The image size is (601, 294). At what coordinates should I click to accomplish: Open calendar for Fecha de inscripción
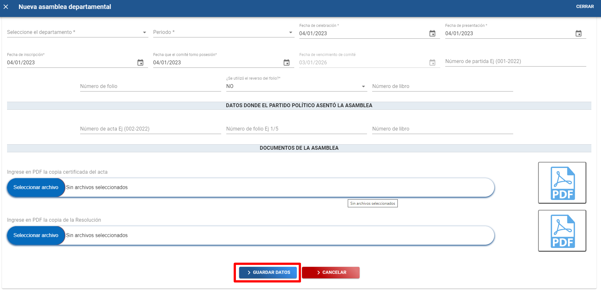click(140, 63)
